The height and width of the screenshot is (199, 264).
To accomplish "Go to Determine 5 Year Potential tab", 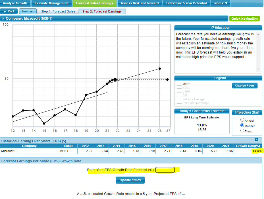I will click(186, 3).
